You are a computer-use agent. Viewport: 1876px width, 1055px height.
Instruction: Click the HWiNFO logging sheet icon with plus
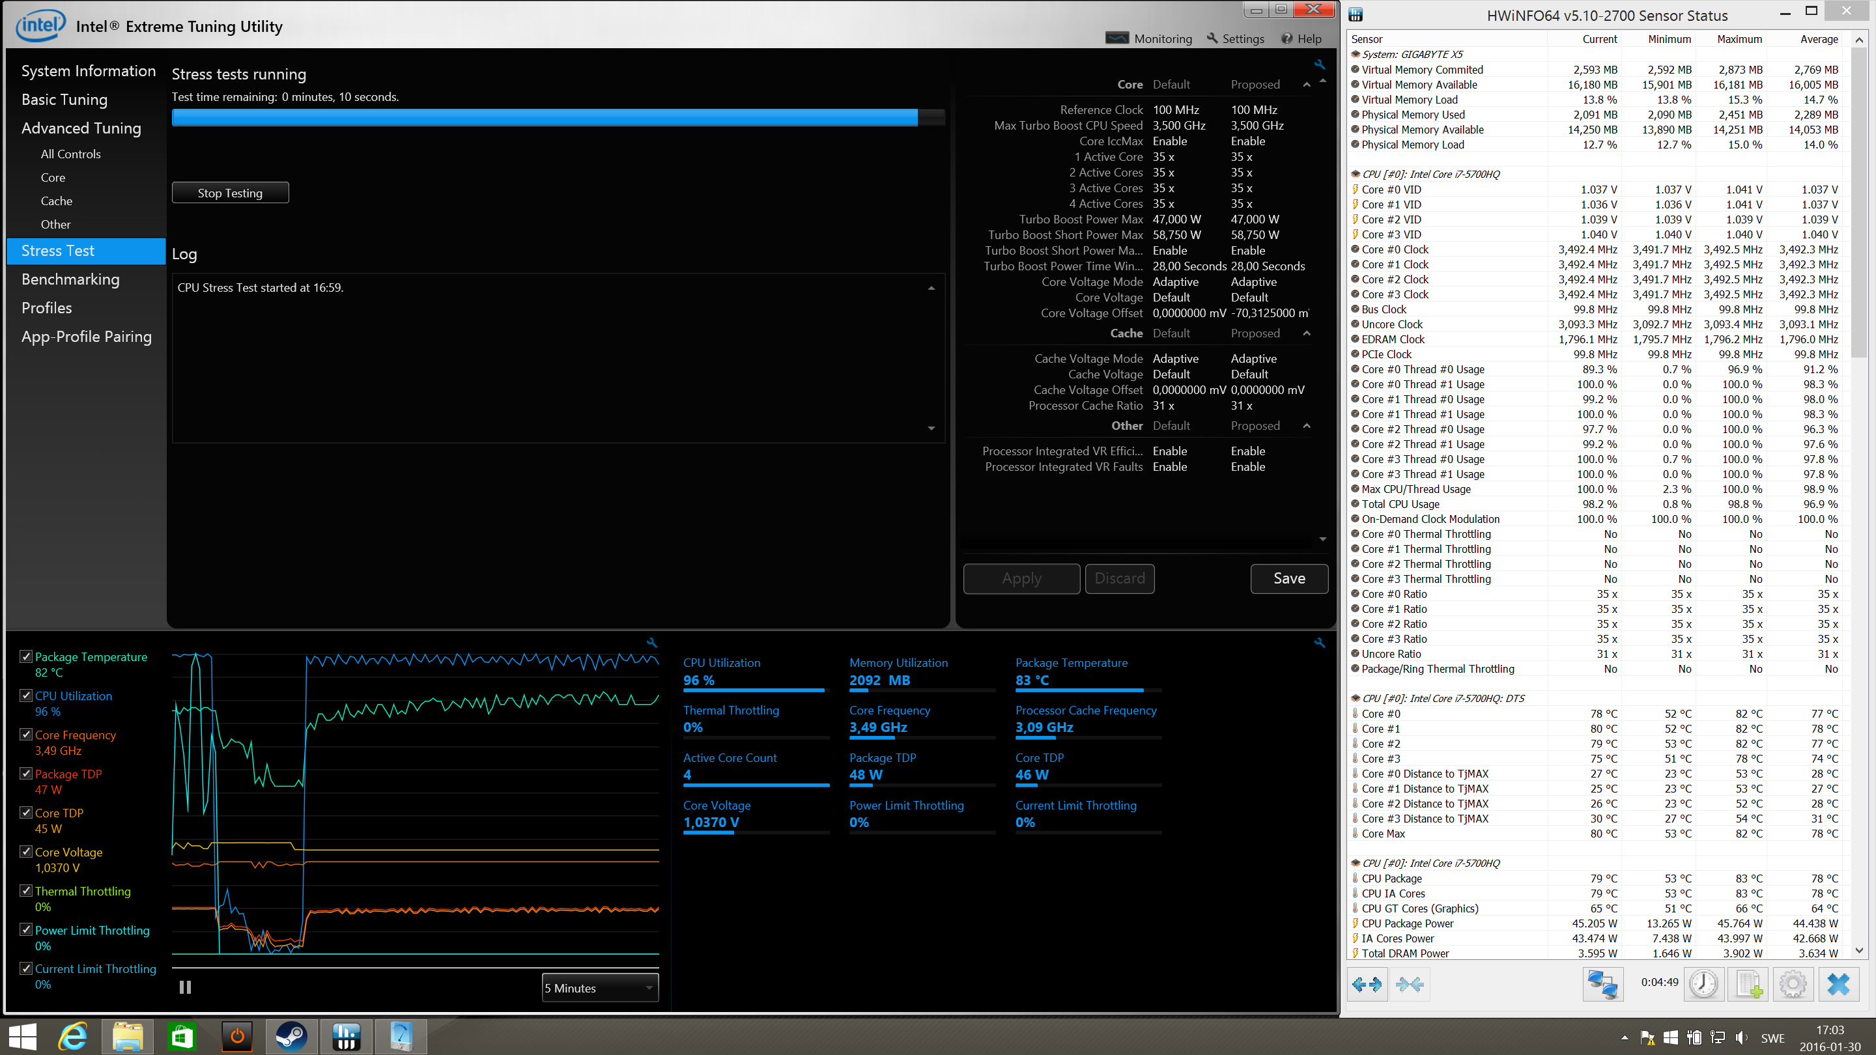pyautogui.click(x=1748, y=985)
